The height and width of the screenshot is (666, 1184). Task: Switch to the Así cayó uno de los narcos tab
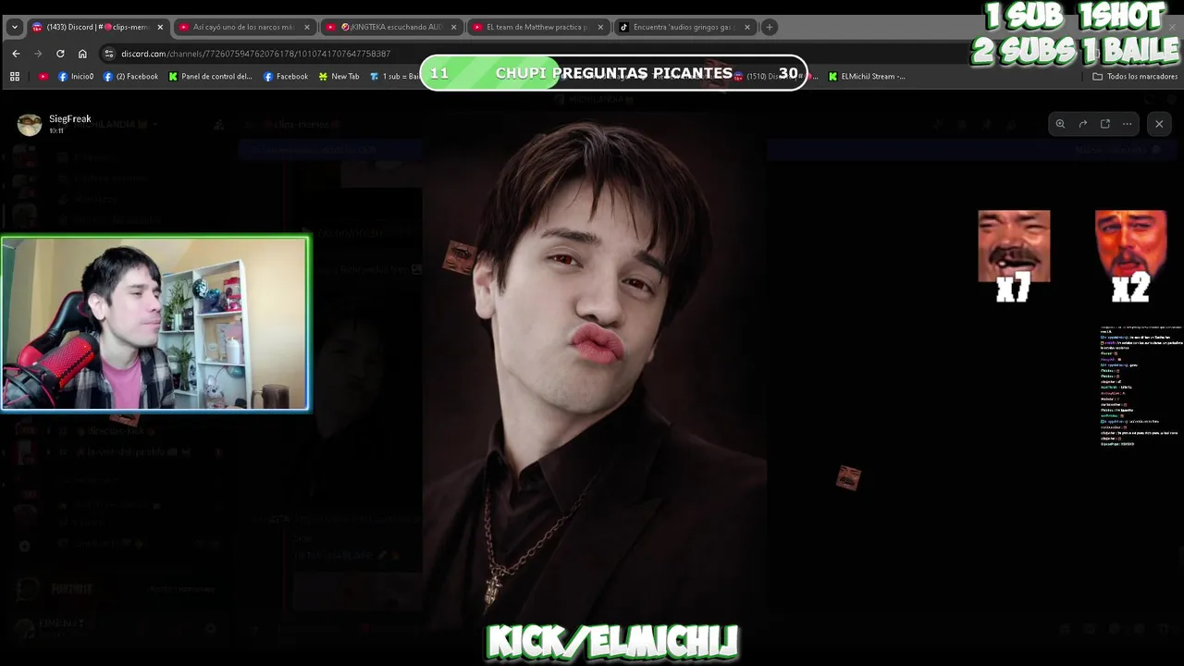tap(244, 27)
